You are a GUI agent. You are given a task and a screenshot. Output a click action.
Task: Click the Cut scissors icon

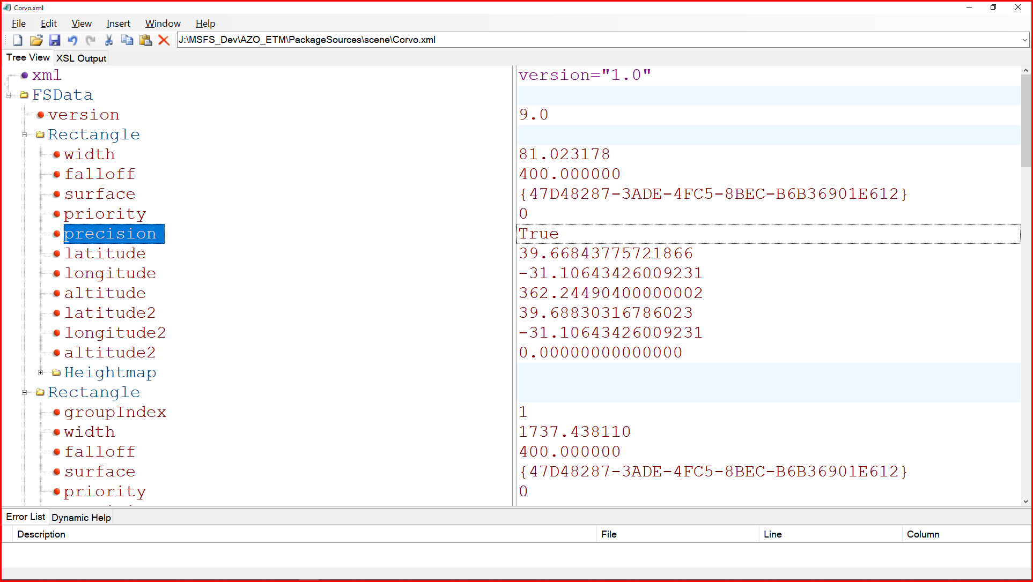[x=109, y=40]
